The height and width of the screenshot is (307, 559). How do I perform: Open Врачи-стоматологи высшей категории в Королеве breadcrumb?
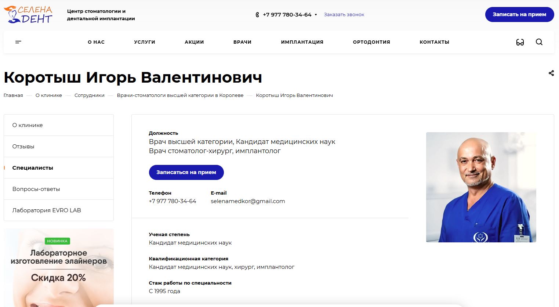click(x=180, y=95)
